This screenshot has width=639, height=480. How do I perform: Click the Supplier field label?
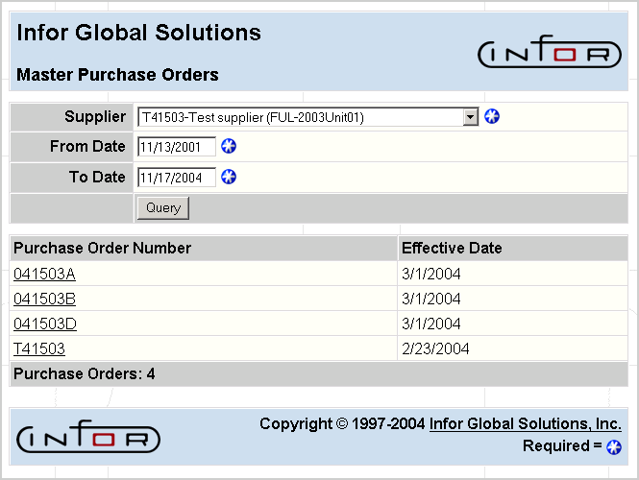pos(94,117)
